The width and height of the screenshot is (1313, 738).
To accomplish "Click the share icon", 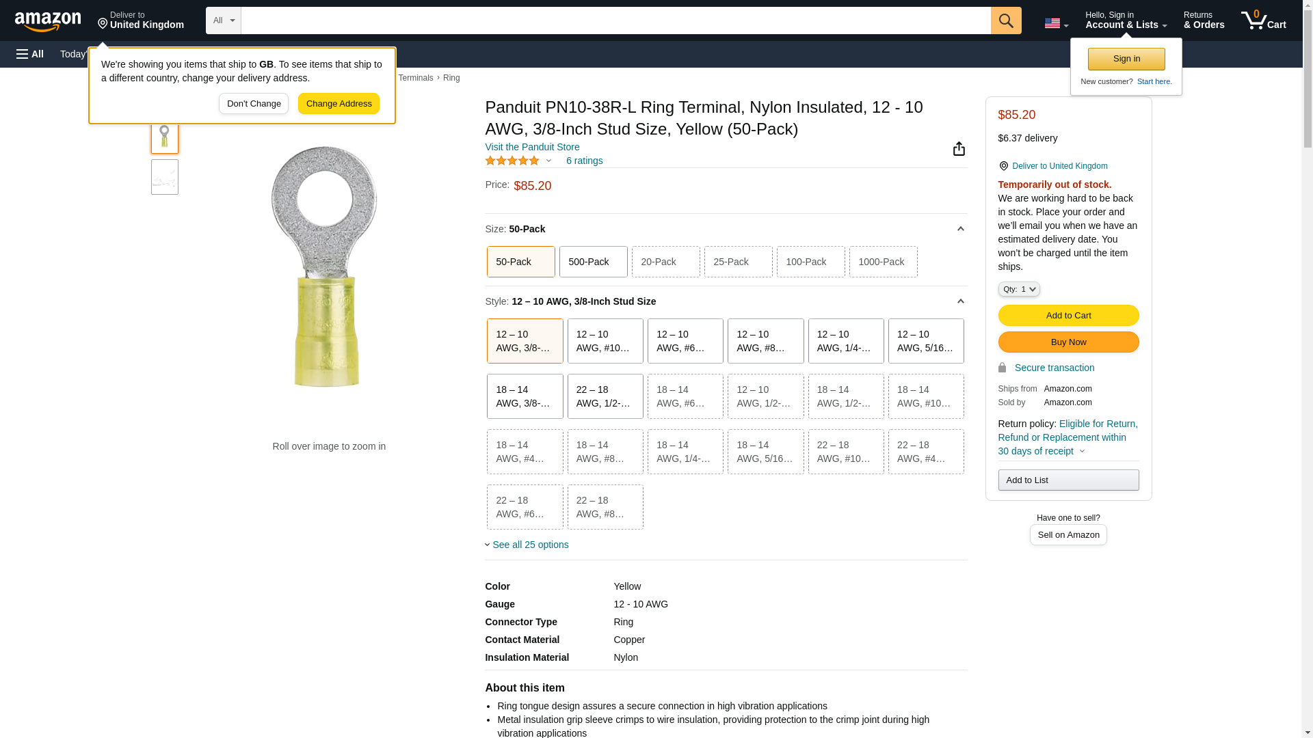I will pyautogui.click(x=959, y=149).
